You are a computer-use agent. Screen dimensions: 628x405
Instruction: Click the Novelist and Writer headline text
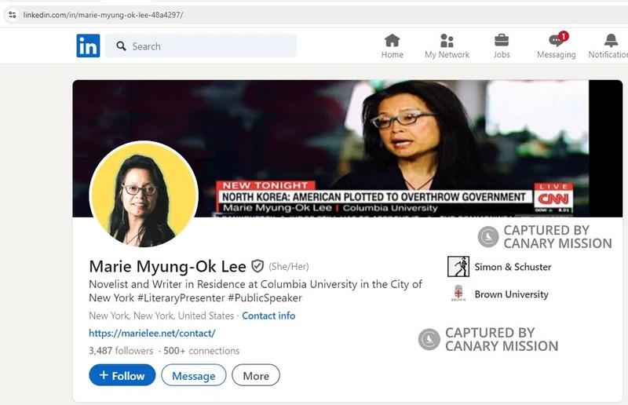[255, 291]
